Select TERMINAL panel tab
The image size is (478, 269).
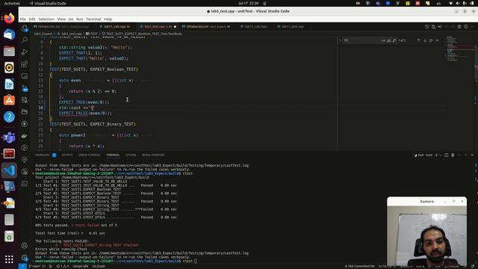113,155
